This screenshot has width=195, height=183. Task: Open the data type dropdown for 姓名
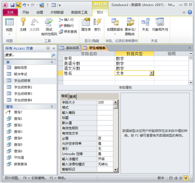click(151, 73)
